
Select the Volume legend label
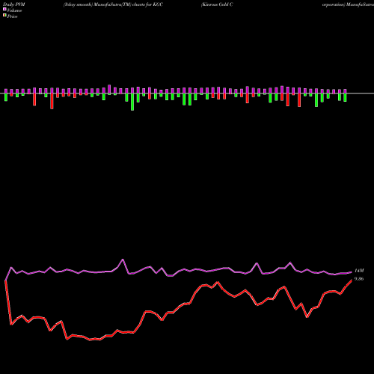pyautogui.click(x=14, y=10)
